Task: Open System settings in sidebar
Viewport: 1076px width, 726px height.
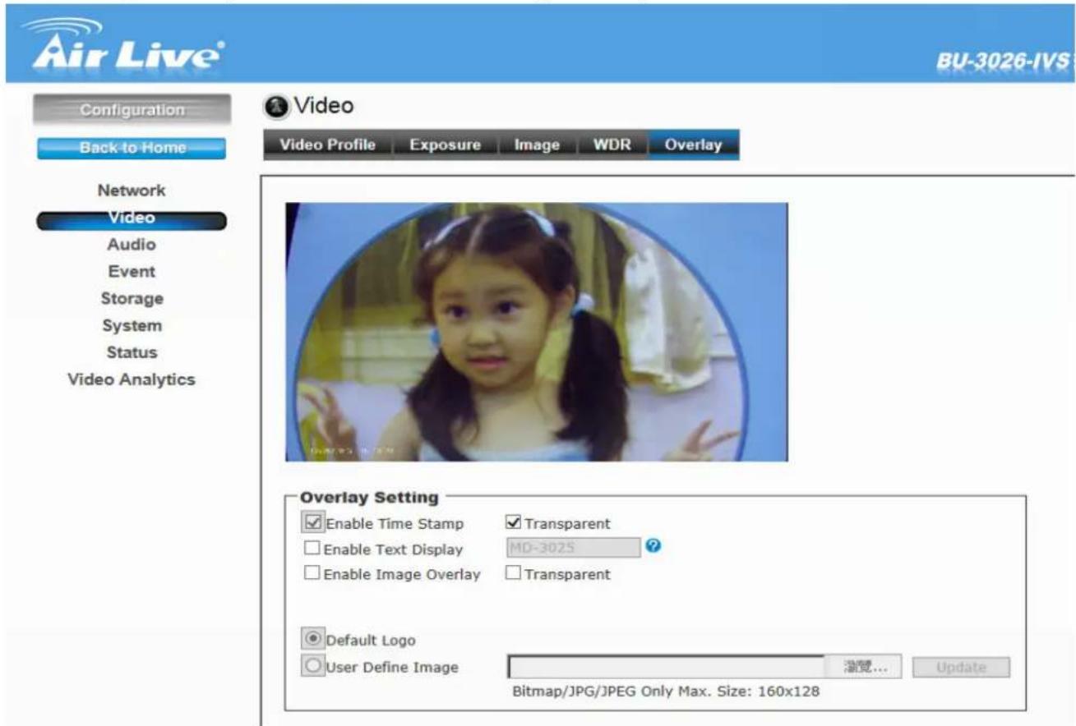Action: (x=132, y=326)
